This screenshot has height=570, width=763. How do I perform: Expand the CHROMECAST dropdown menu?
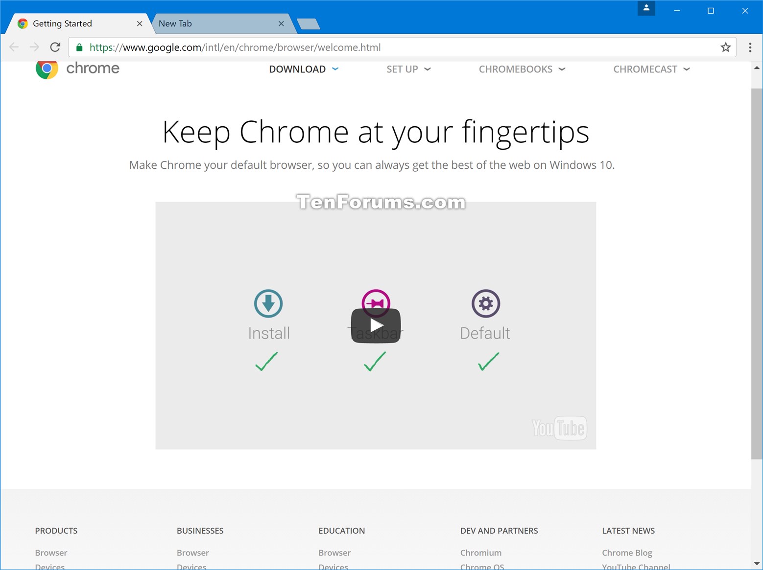[x=651, y=69]
